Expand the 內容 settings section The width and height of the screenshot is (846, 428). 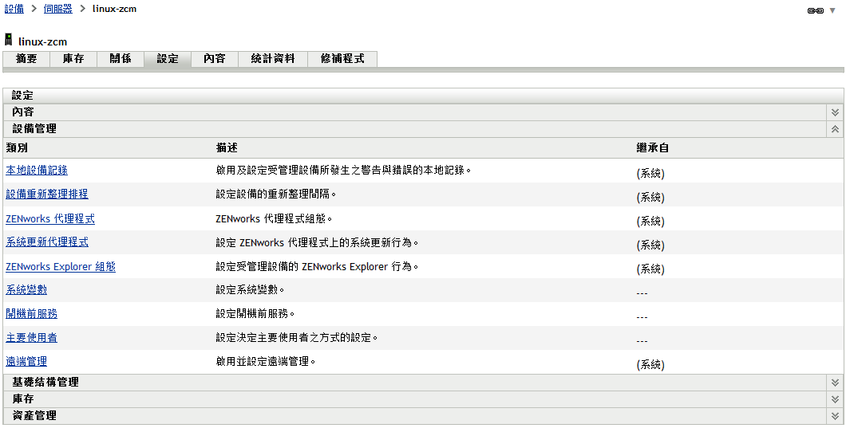point(835,112)
